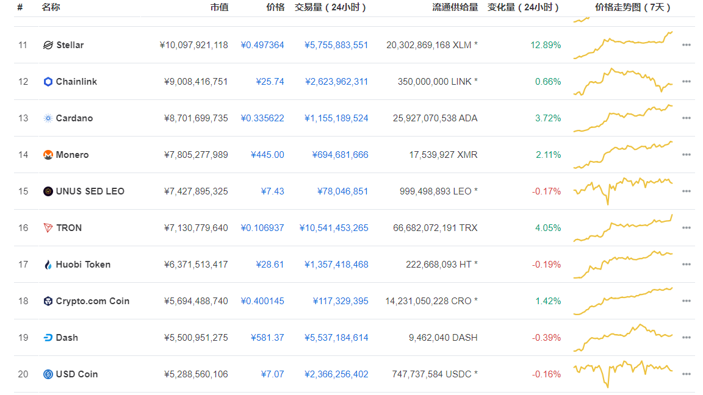Click Cardano supply 25,927,070,538 ADA

click(x=435, y=118)
